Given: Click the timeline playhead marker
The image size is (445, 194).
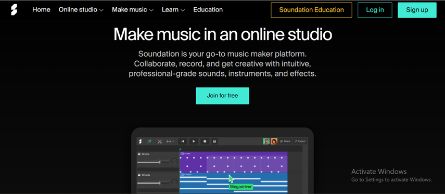Looking at the screenshot, I should (180, 149).
